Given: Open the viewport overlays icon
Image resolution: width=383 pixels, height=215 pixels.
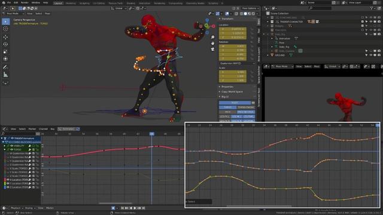Looking at the screenshot, I should pos(227,14).
